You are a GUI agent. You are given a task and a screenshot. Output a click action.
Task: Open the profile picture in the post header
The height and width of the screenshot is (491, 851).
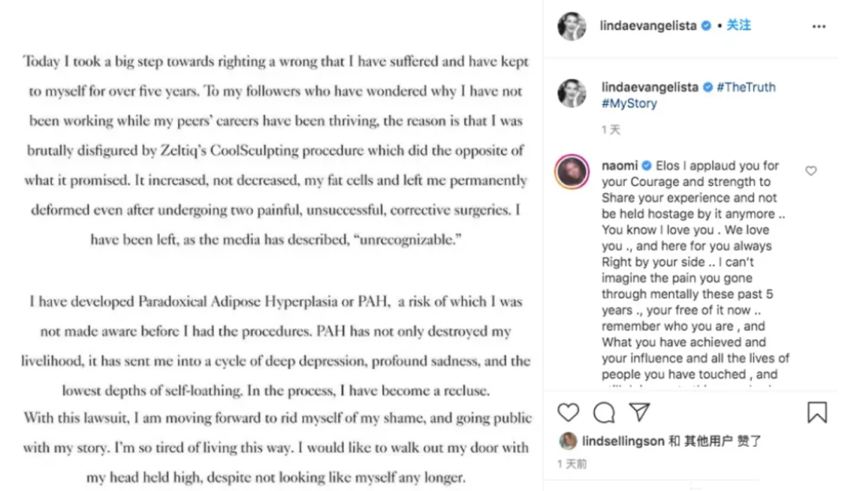572,26
